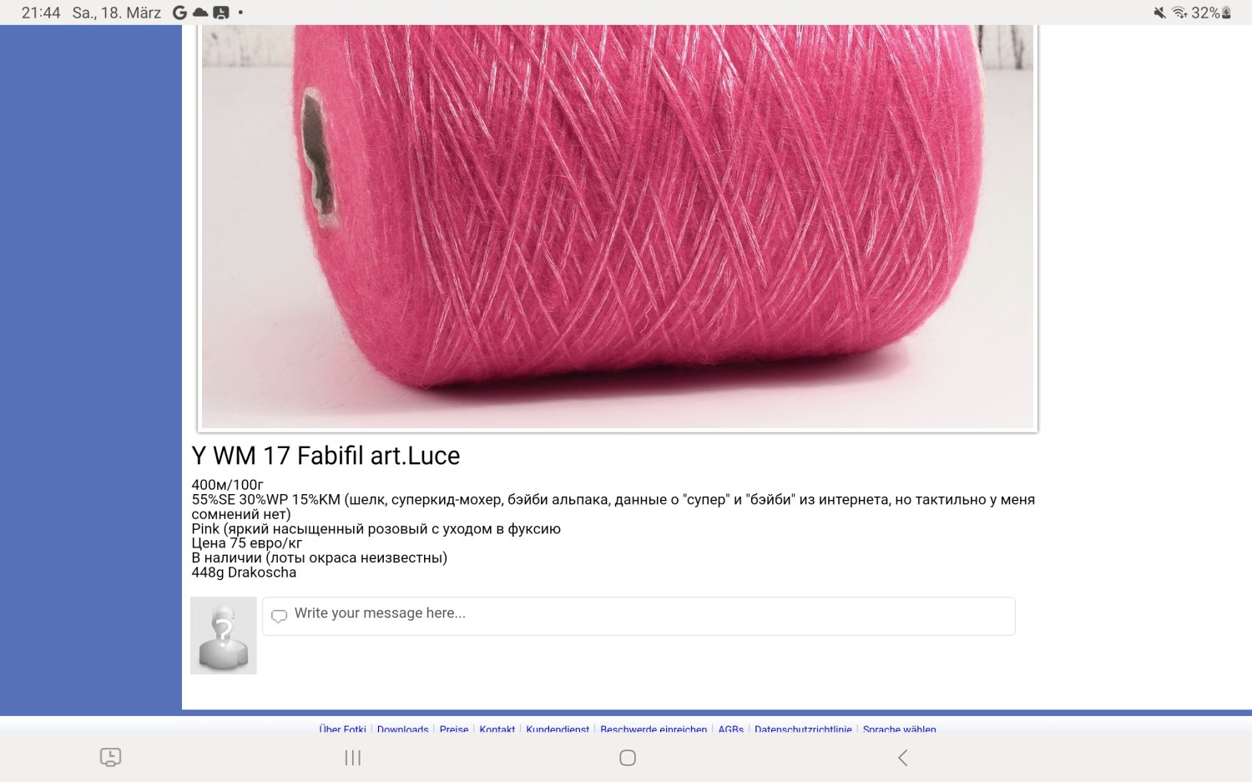Open the pink yarn cone photo
The width and height of the screenshot is (1252, 782).
618,227
